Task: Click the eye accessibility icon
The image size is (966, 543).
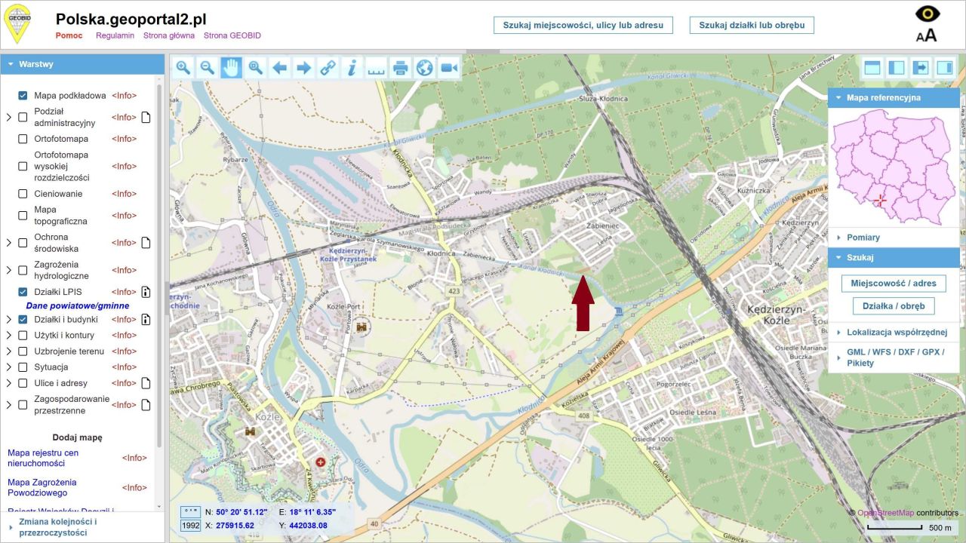Action: point(928,14)
